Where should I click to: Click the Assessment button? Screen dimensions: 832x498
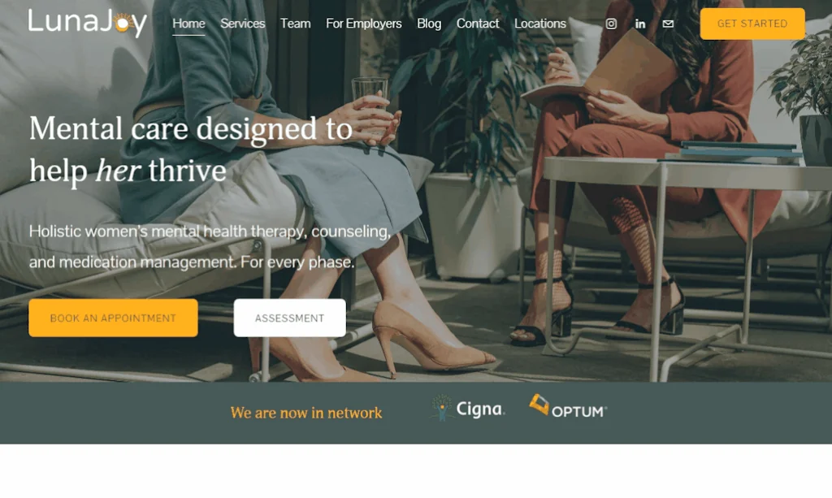tap(289, 318)
